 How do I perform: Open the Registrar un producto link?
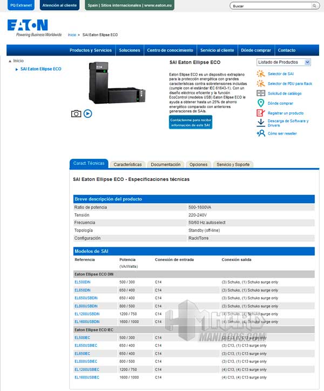click(286, 113)
